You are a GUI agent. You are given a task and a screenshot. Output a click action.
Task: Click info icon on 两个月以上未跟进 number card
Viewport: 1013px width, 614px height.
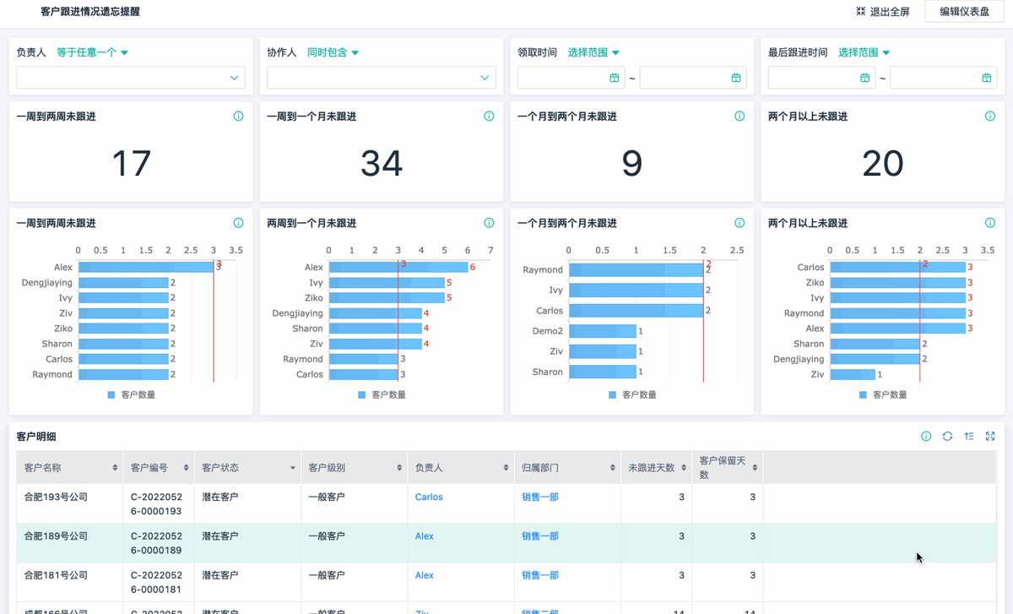990,117
